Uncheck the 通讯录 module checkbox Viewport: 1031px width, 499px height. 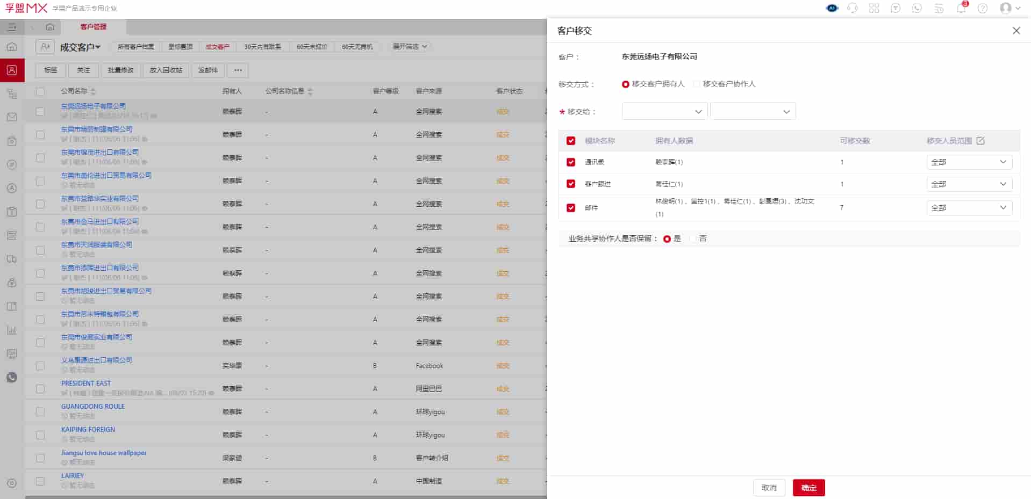[571, 162]
